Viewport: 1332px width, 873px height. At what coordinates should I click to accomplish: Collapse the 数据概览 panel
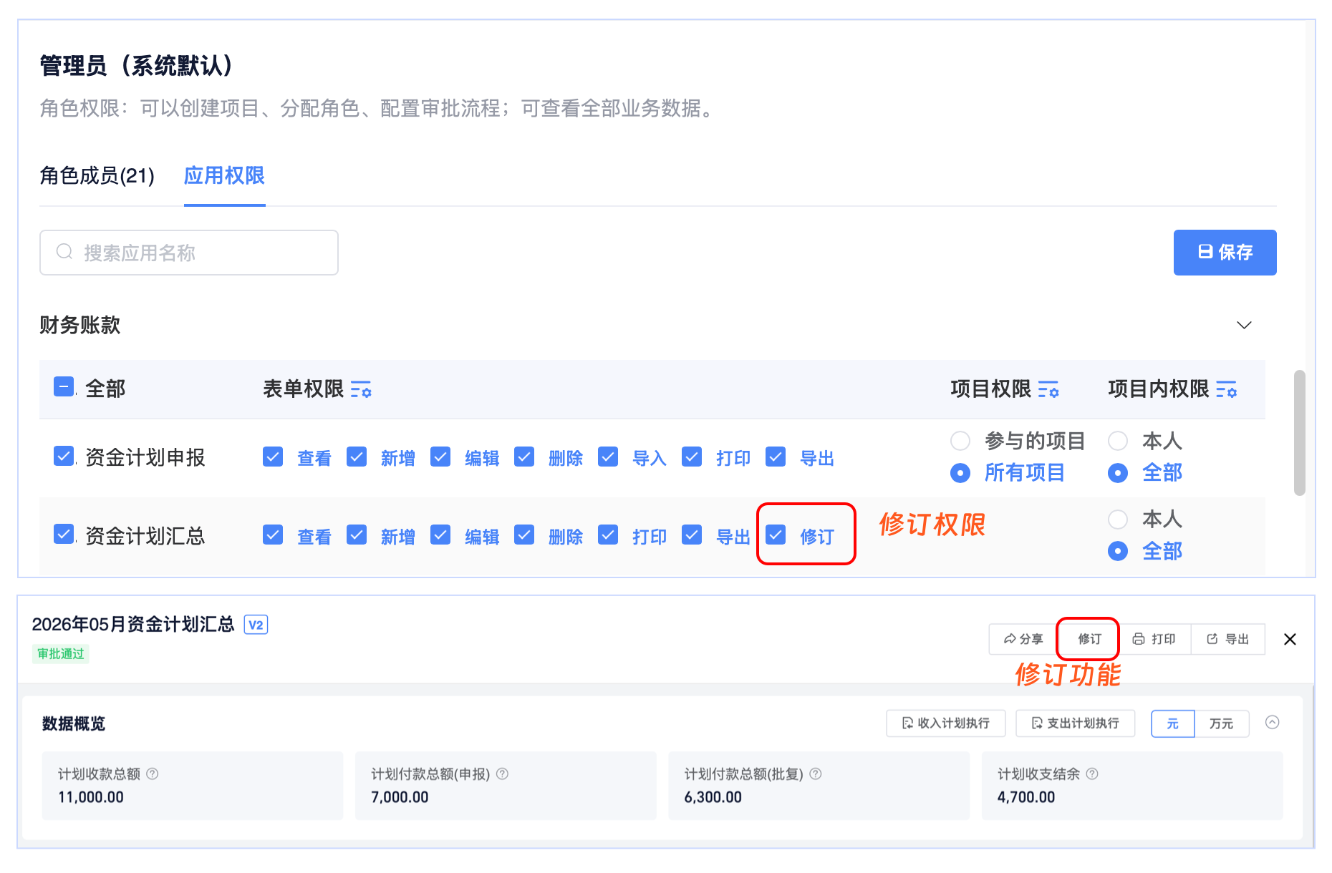[x=1273, y=722]
